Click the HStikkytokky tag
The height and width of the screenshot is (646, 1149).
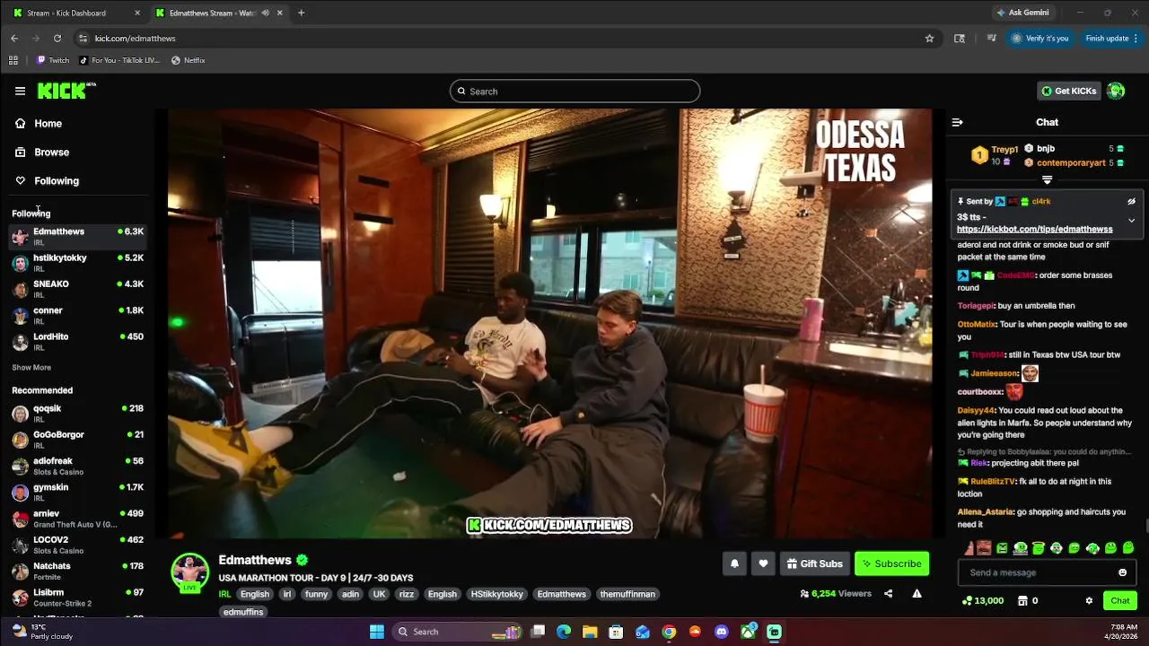496,594
